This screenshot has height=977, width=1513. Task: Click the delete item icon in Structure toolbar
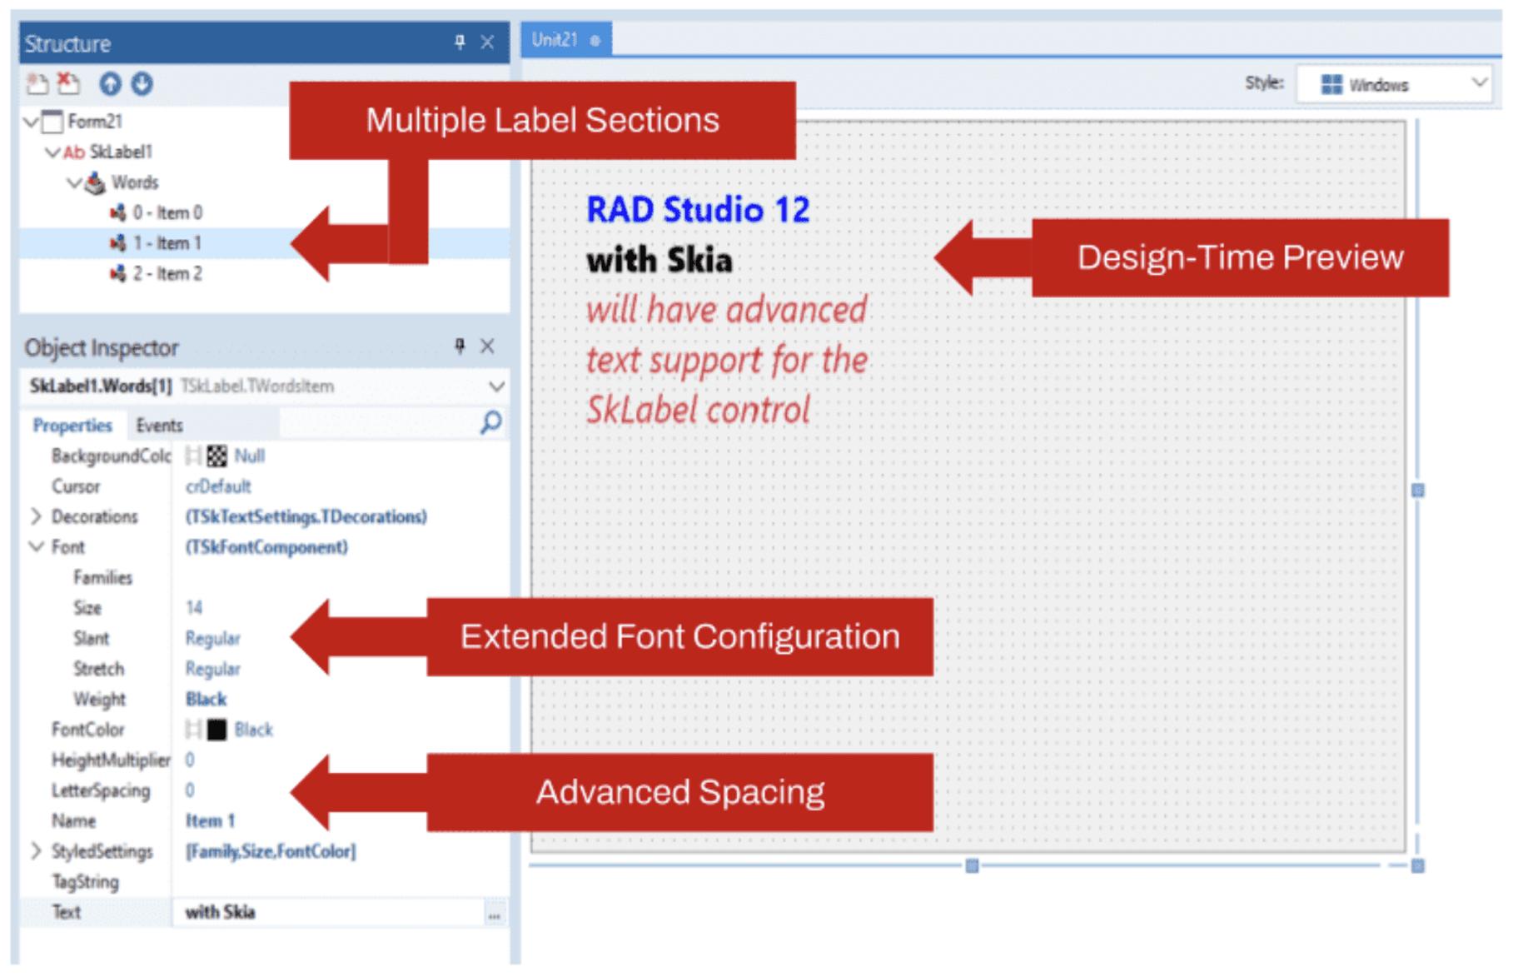(69, 84)
